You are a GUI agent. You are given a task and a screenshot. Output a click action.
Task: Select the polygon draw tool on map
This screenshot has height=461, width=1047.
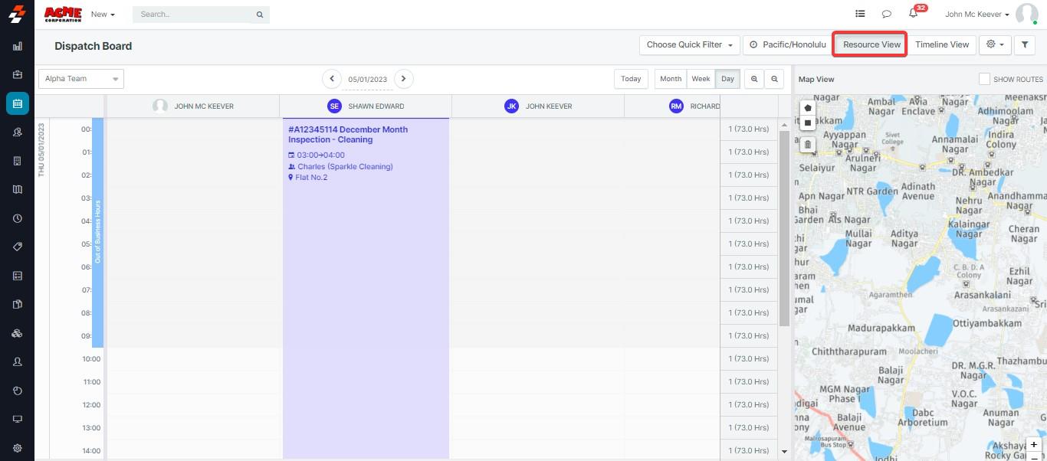pos(808,108)
